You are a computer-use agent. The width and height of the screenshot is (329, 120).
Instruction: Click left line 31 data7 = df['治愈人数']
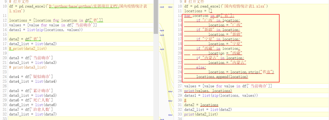click(31, 109)
